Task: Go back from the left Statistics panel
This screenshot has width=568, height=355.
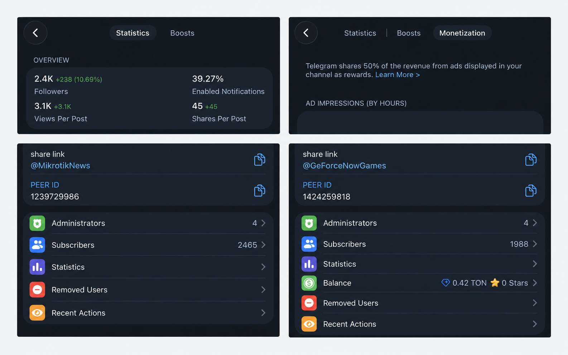Action: point(35,33)
